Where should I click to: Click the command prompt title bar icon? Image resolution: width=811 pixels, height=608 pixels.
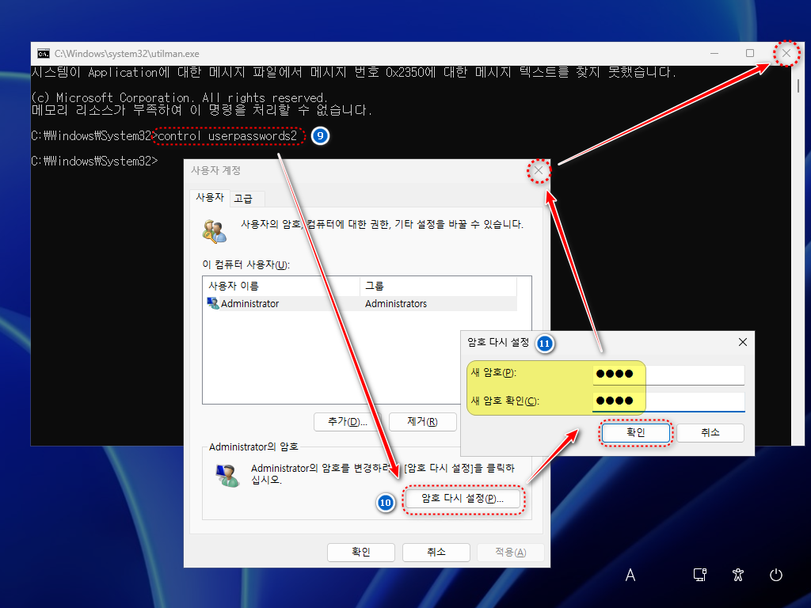pyautogui.click(x=44, y=54)
